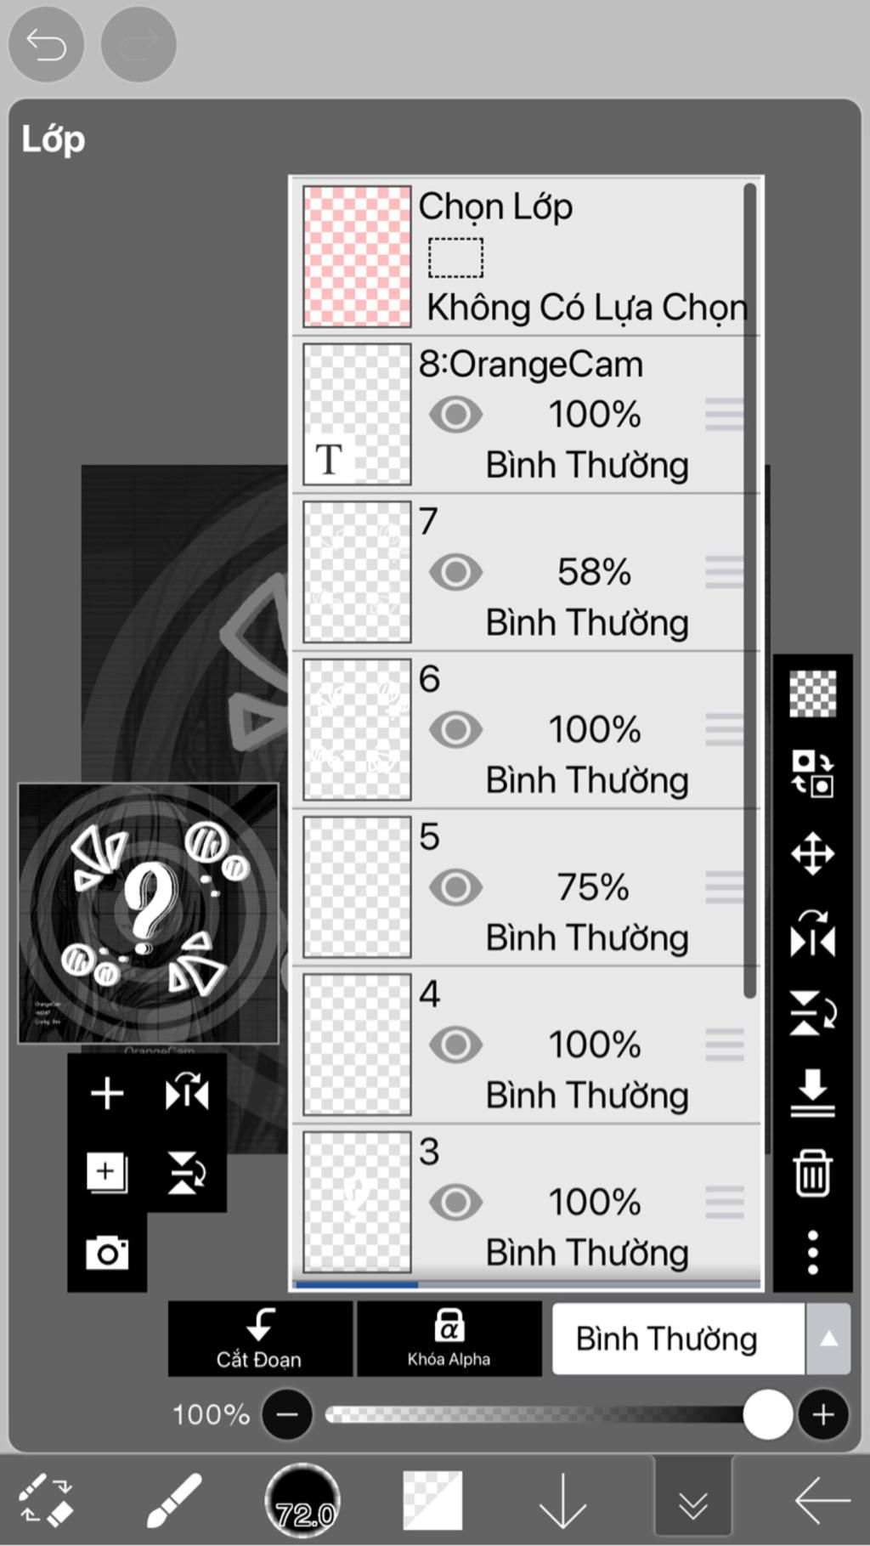Switch brush and eraser tool icon
This screenshot has width=870, height=1546.
(46, 1500)
